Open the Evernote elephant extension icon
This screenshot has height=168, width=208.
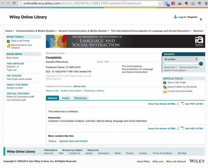click(186, 3)
